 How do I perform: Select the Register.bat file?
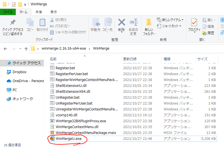65,68
